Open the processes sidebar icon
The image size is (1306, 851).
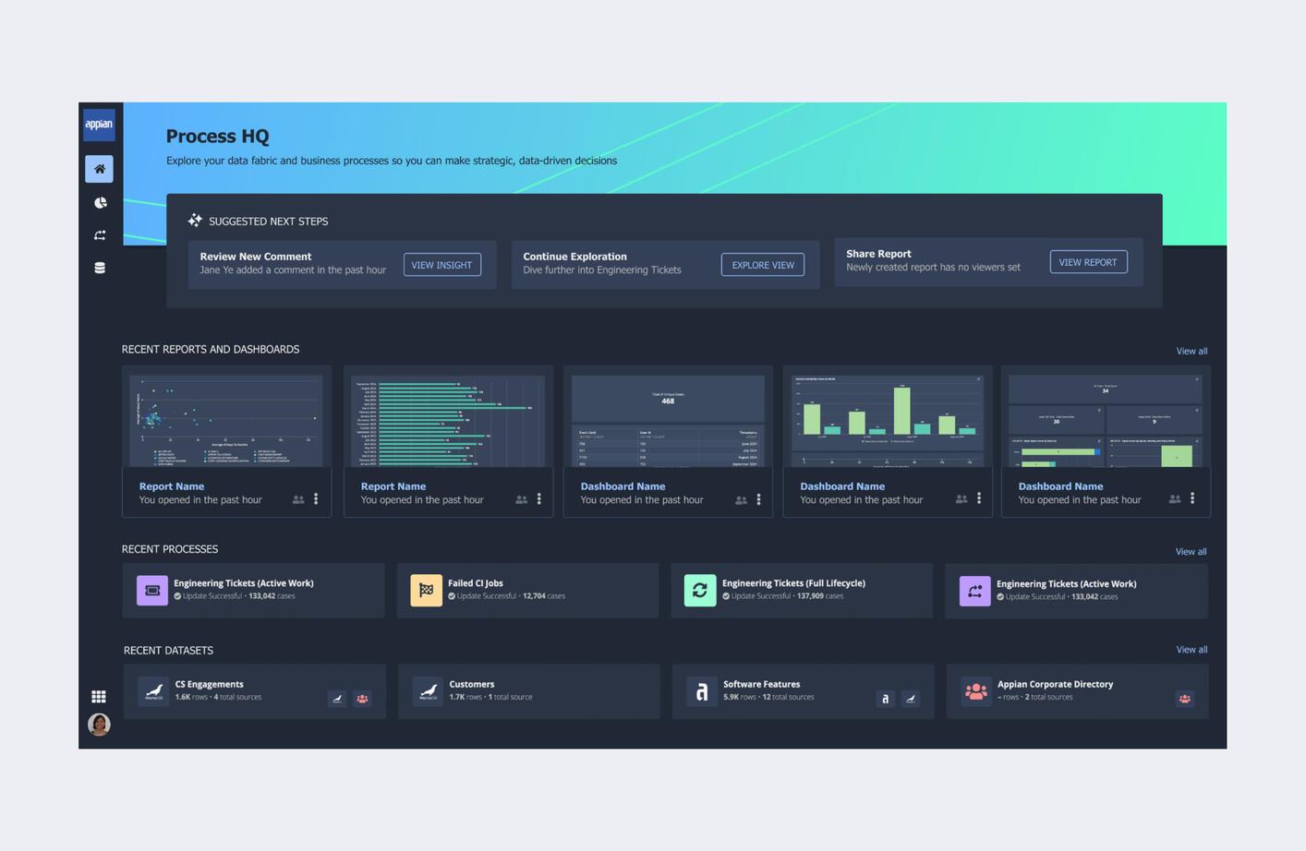(x=99, y=234)
